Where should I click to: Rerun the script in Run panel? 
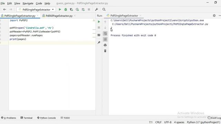(x=99, y=22)
